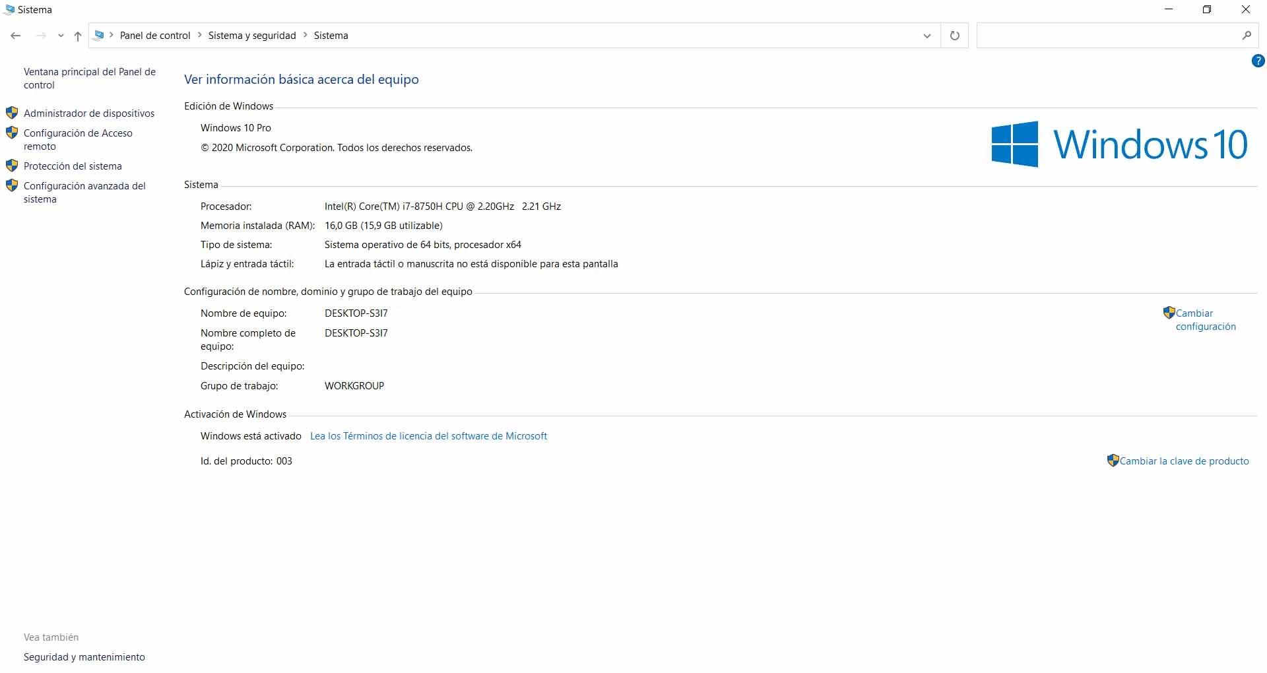Viewport: 1267px width, 673px height.
Task: Expand the address bar history dropdown
Action: coord(927,36)
